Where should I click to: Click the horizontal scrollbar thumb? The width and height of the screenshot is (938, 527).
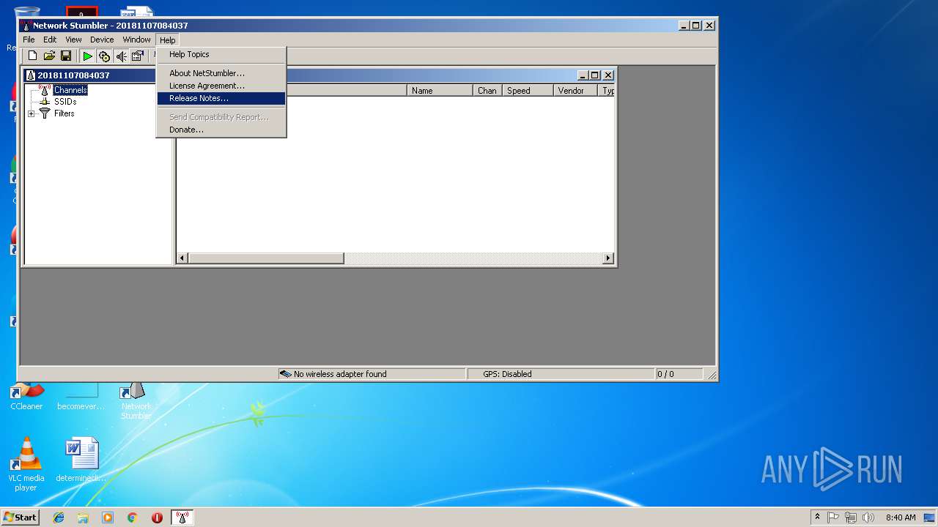(266, 258)
